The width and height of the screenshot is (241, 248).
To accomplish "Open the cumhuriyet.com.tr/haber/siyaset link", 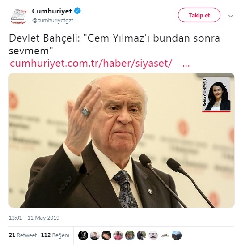I will pos(90,63).
